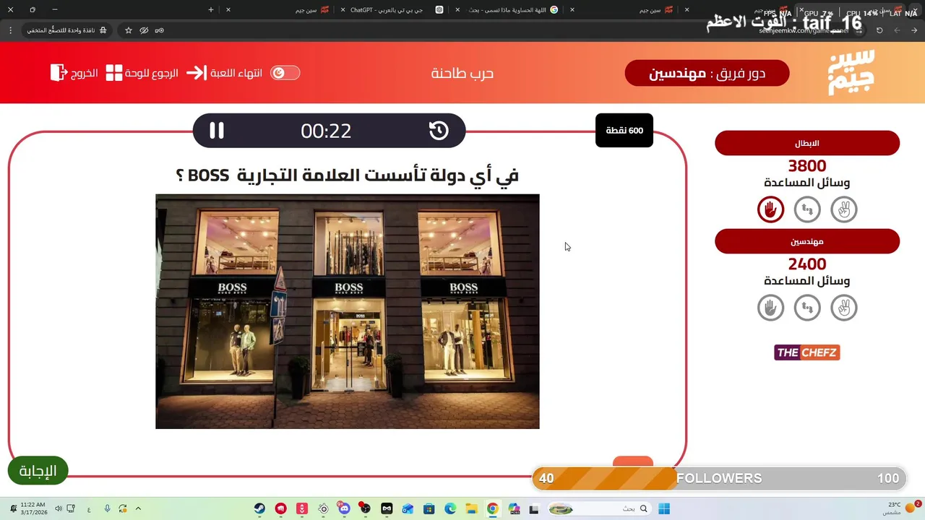Screen dimensions: 925x520
Task: Open Discord from the taskbar
Action: [x=344, y=508]
